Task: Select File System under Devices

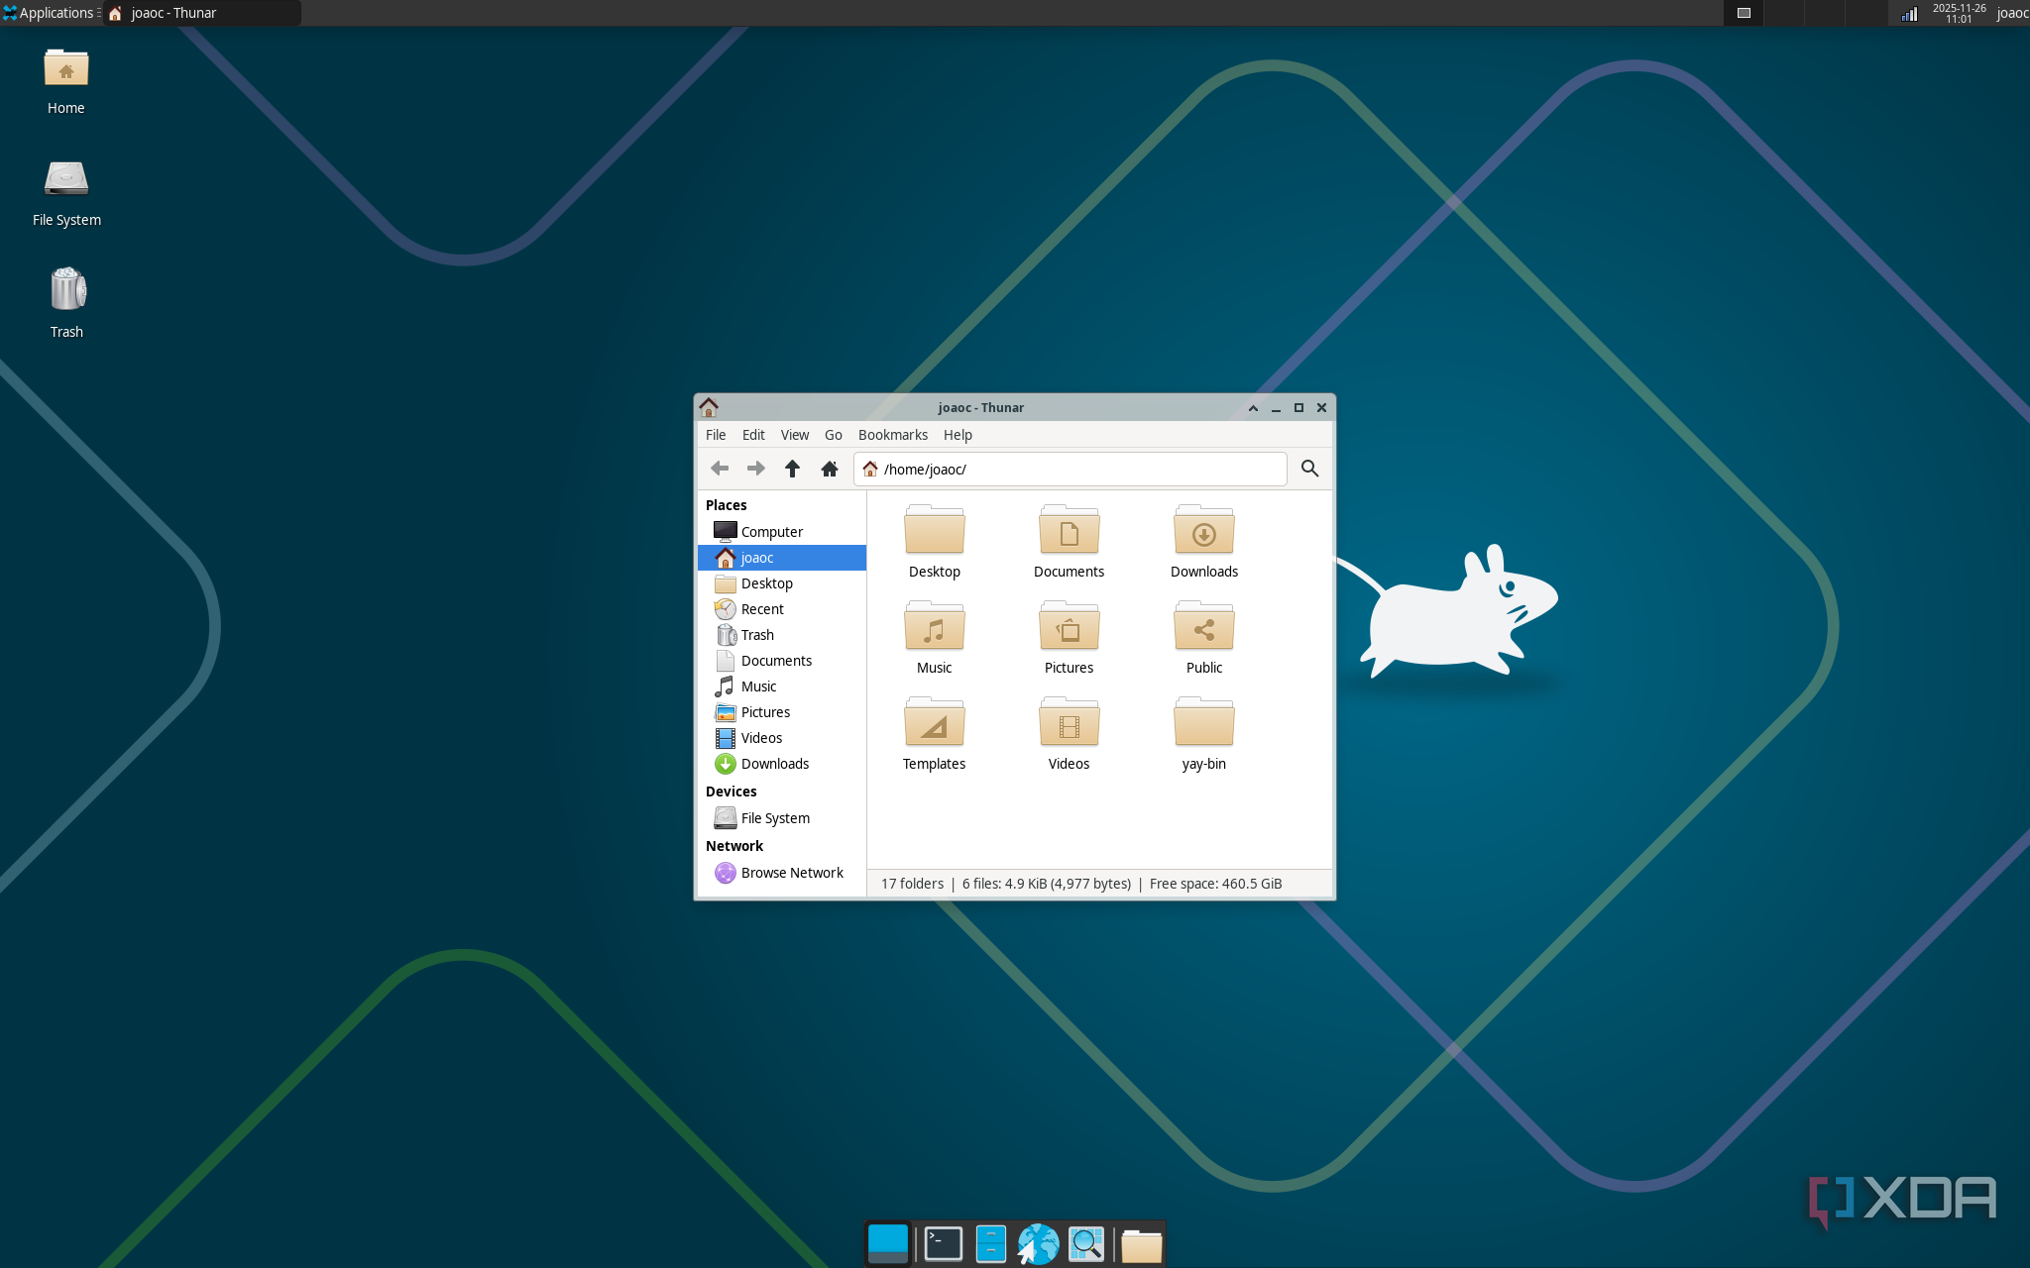Action: point(782,818)
